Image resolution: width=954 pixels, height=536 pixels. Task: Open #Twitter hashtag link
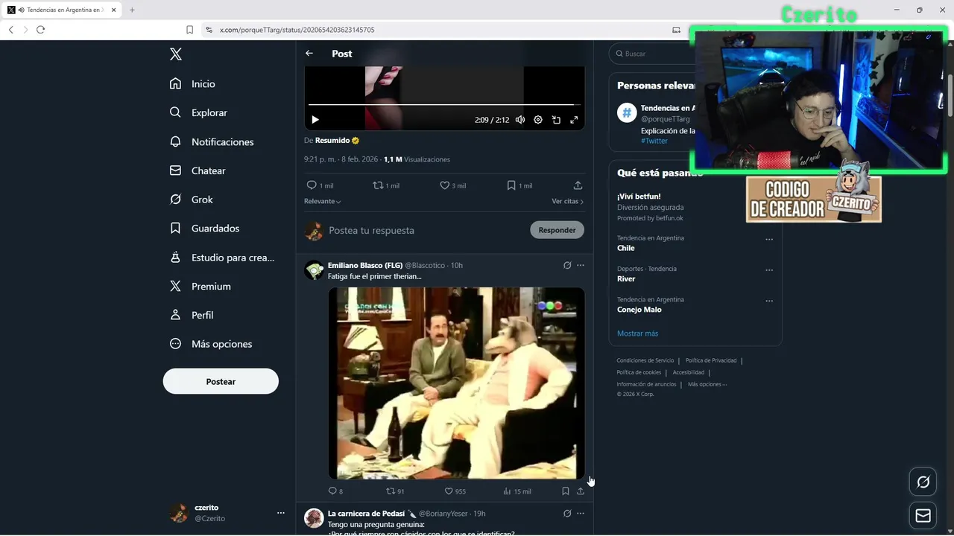click(x=654, y=141)
